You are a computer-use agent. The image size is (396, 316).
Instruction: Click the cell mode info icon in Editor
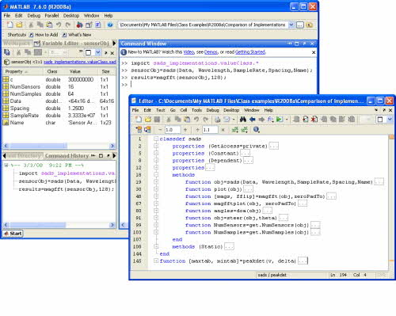tap(256, 130)
